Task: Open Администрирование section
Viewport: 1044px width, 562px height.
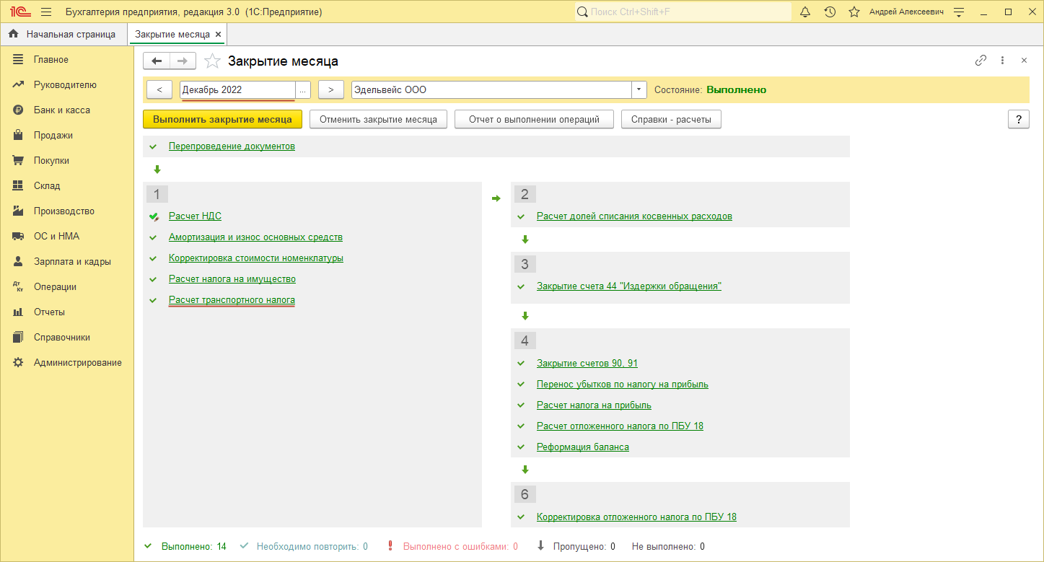Action: (78, 362)
